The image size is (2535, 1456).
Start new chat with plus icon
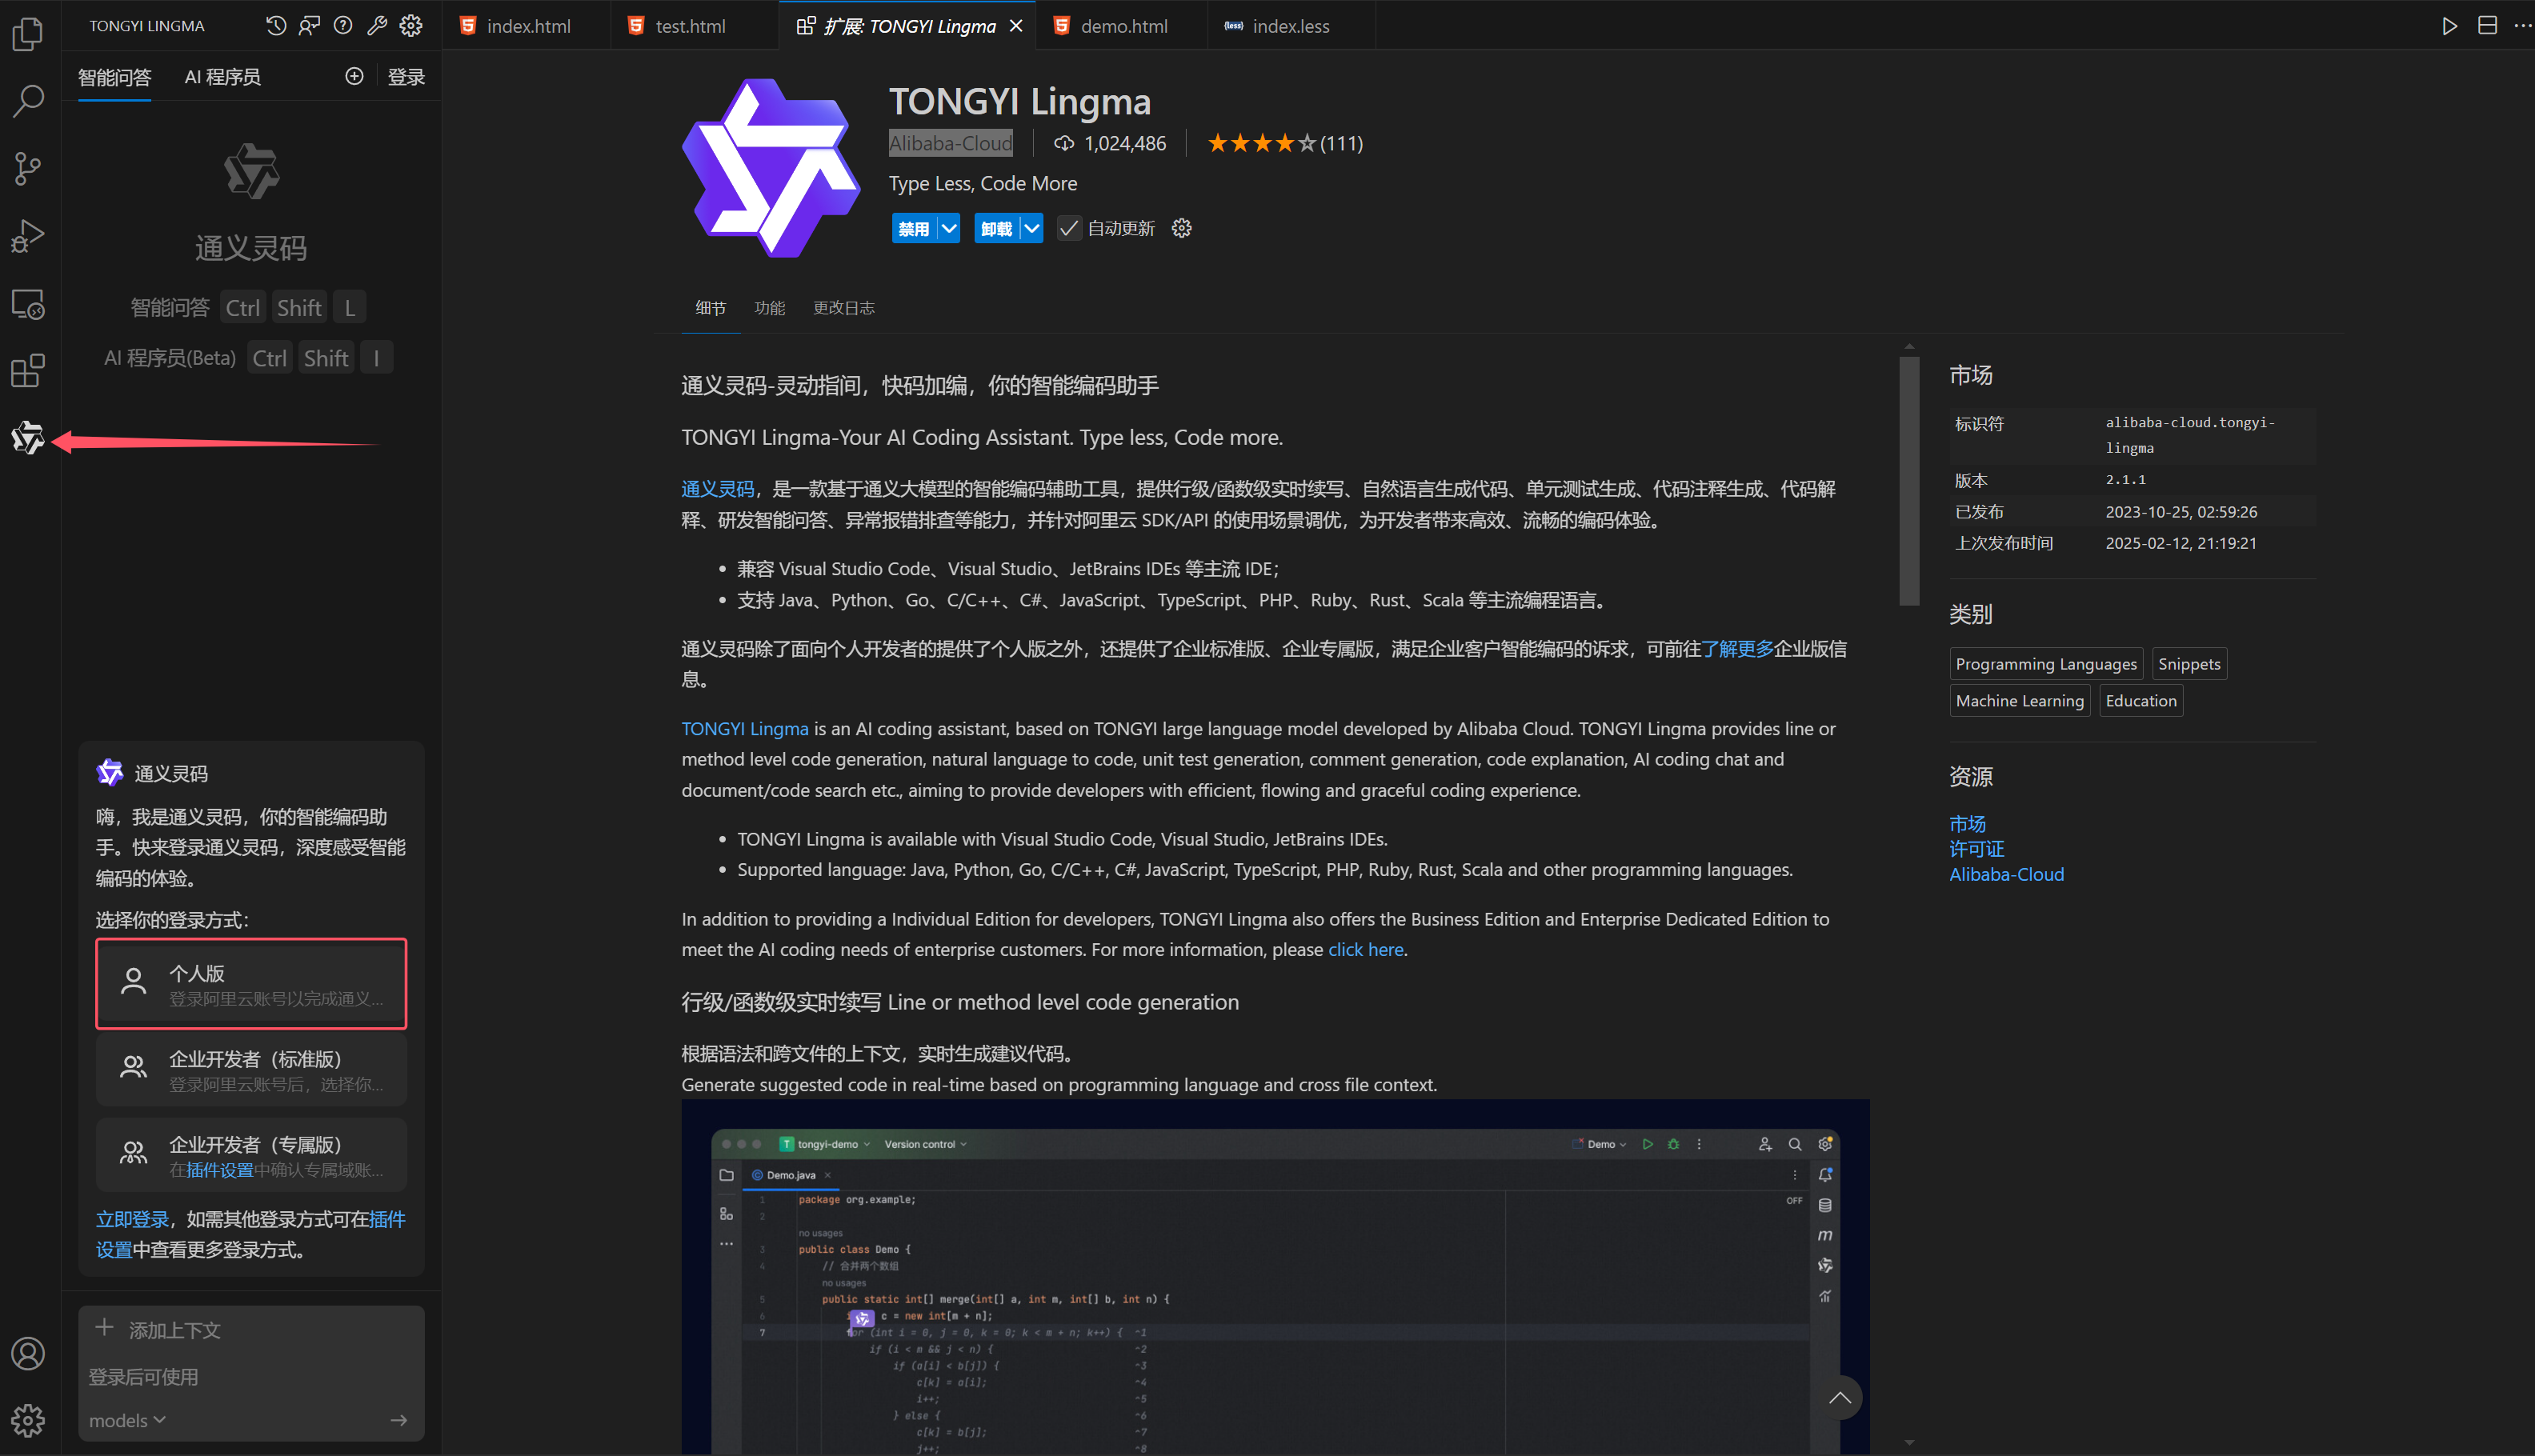[354, 76]
